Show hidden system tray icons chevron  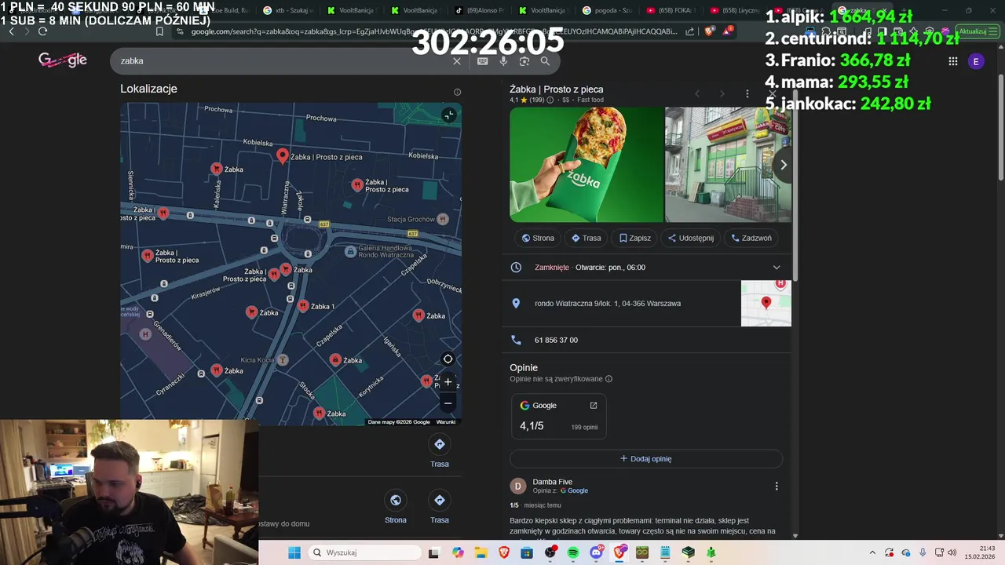pos(872,553)
